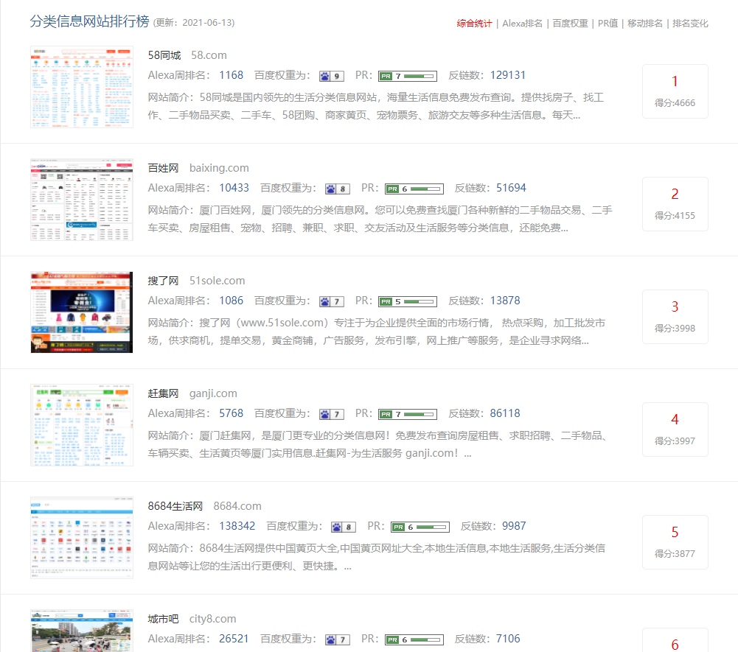Click backlink count 51694

point(511,188)
